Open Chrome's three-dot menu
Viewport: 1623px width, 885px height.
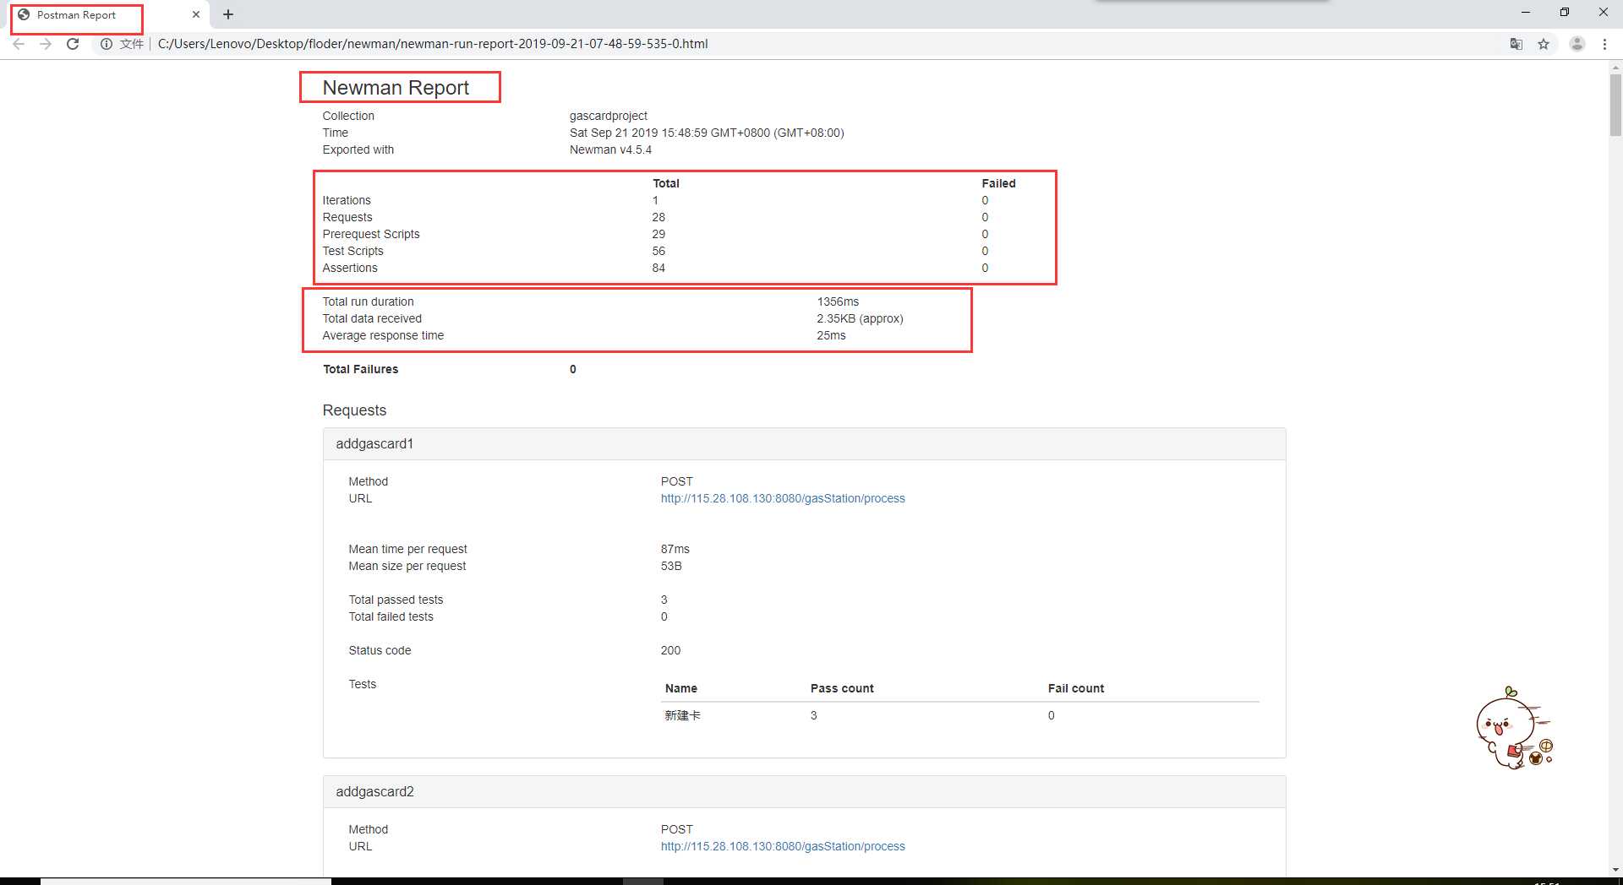[1604, 44]
